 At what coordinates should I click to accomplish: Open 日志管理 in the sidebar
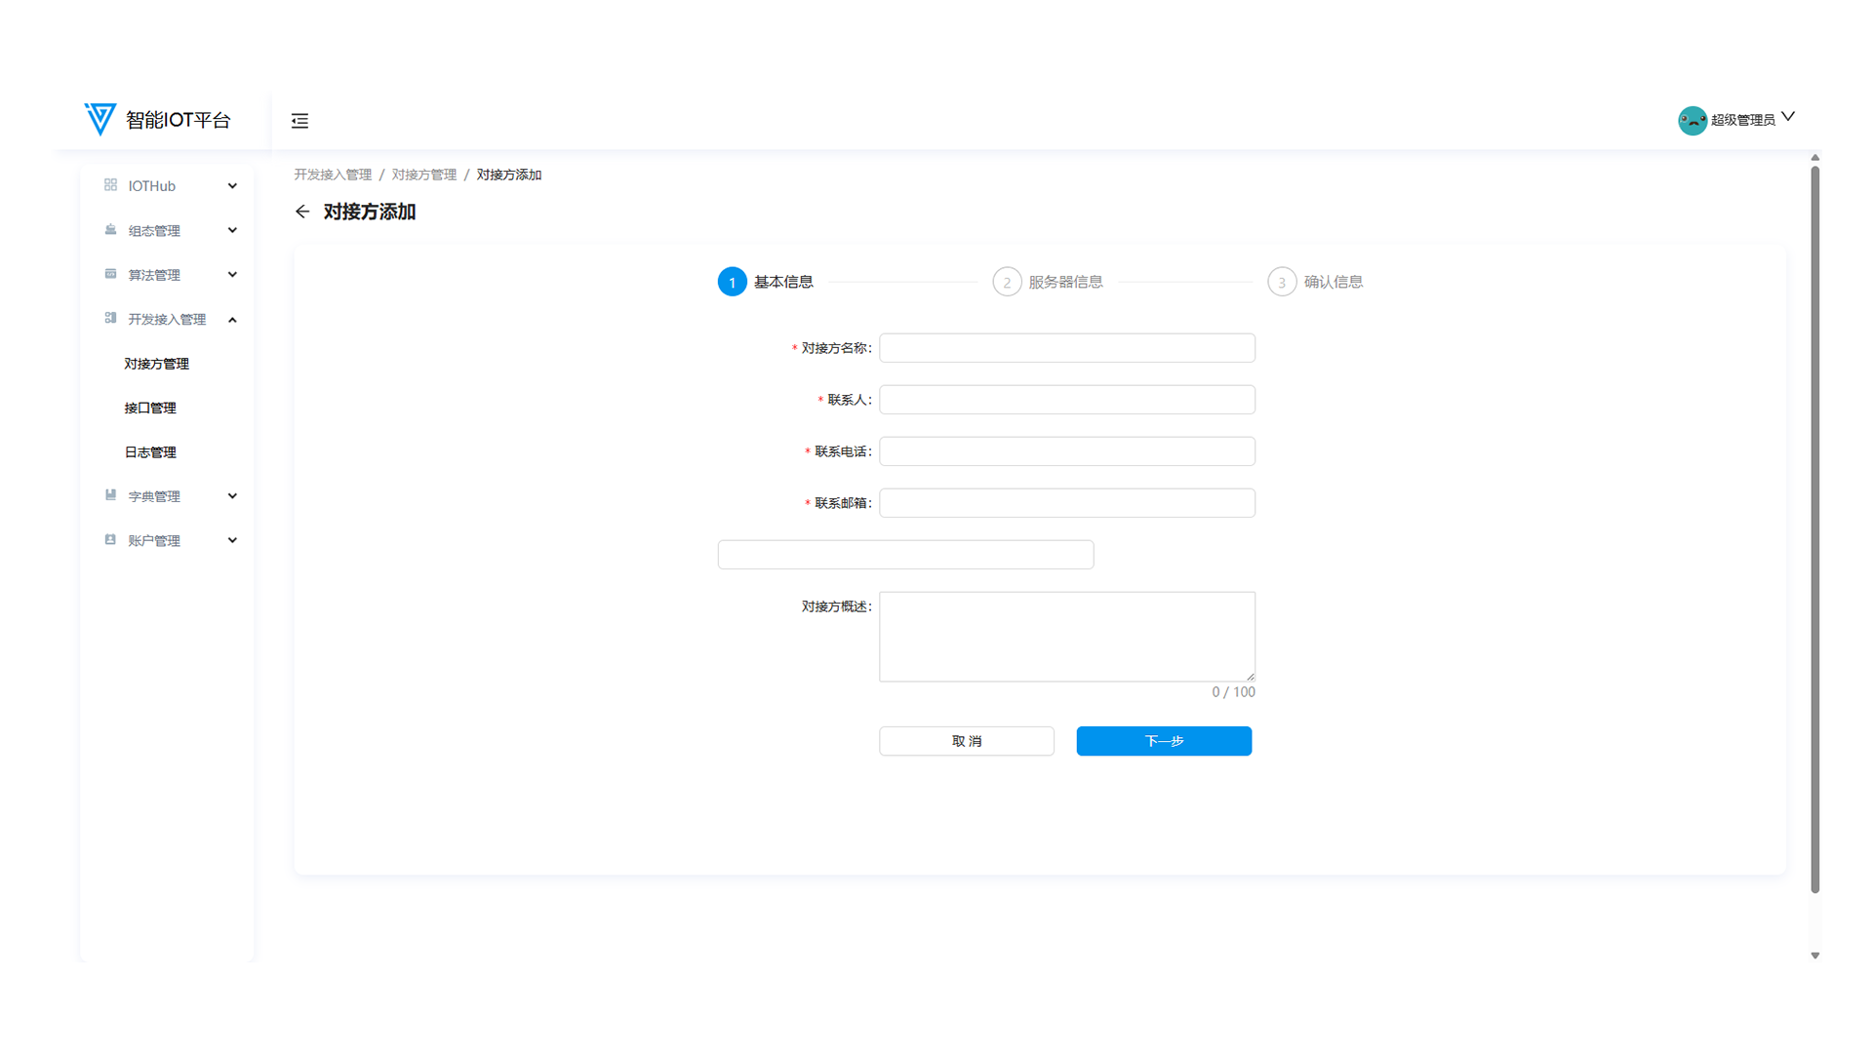click(x=150, y=452)
